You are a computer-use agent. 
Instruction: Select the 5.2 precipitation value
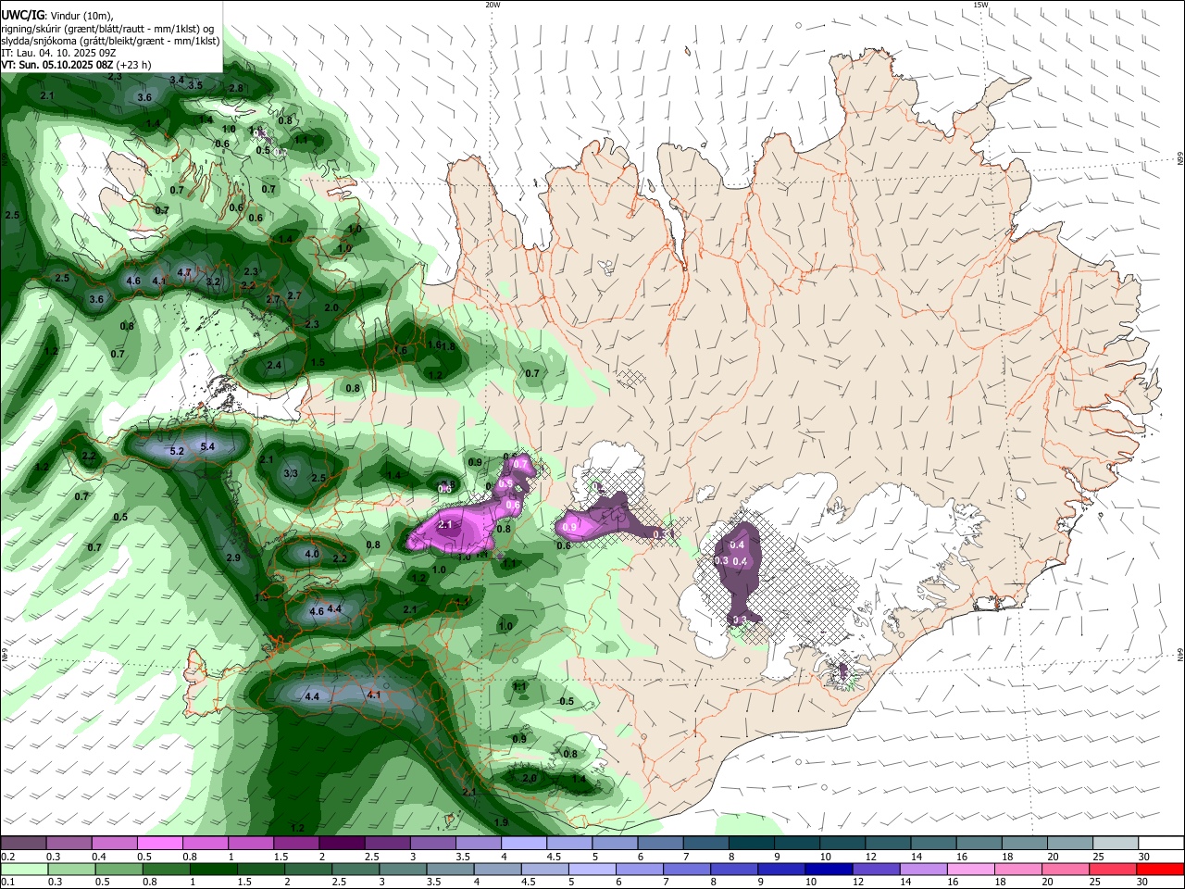[178, 451]
